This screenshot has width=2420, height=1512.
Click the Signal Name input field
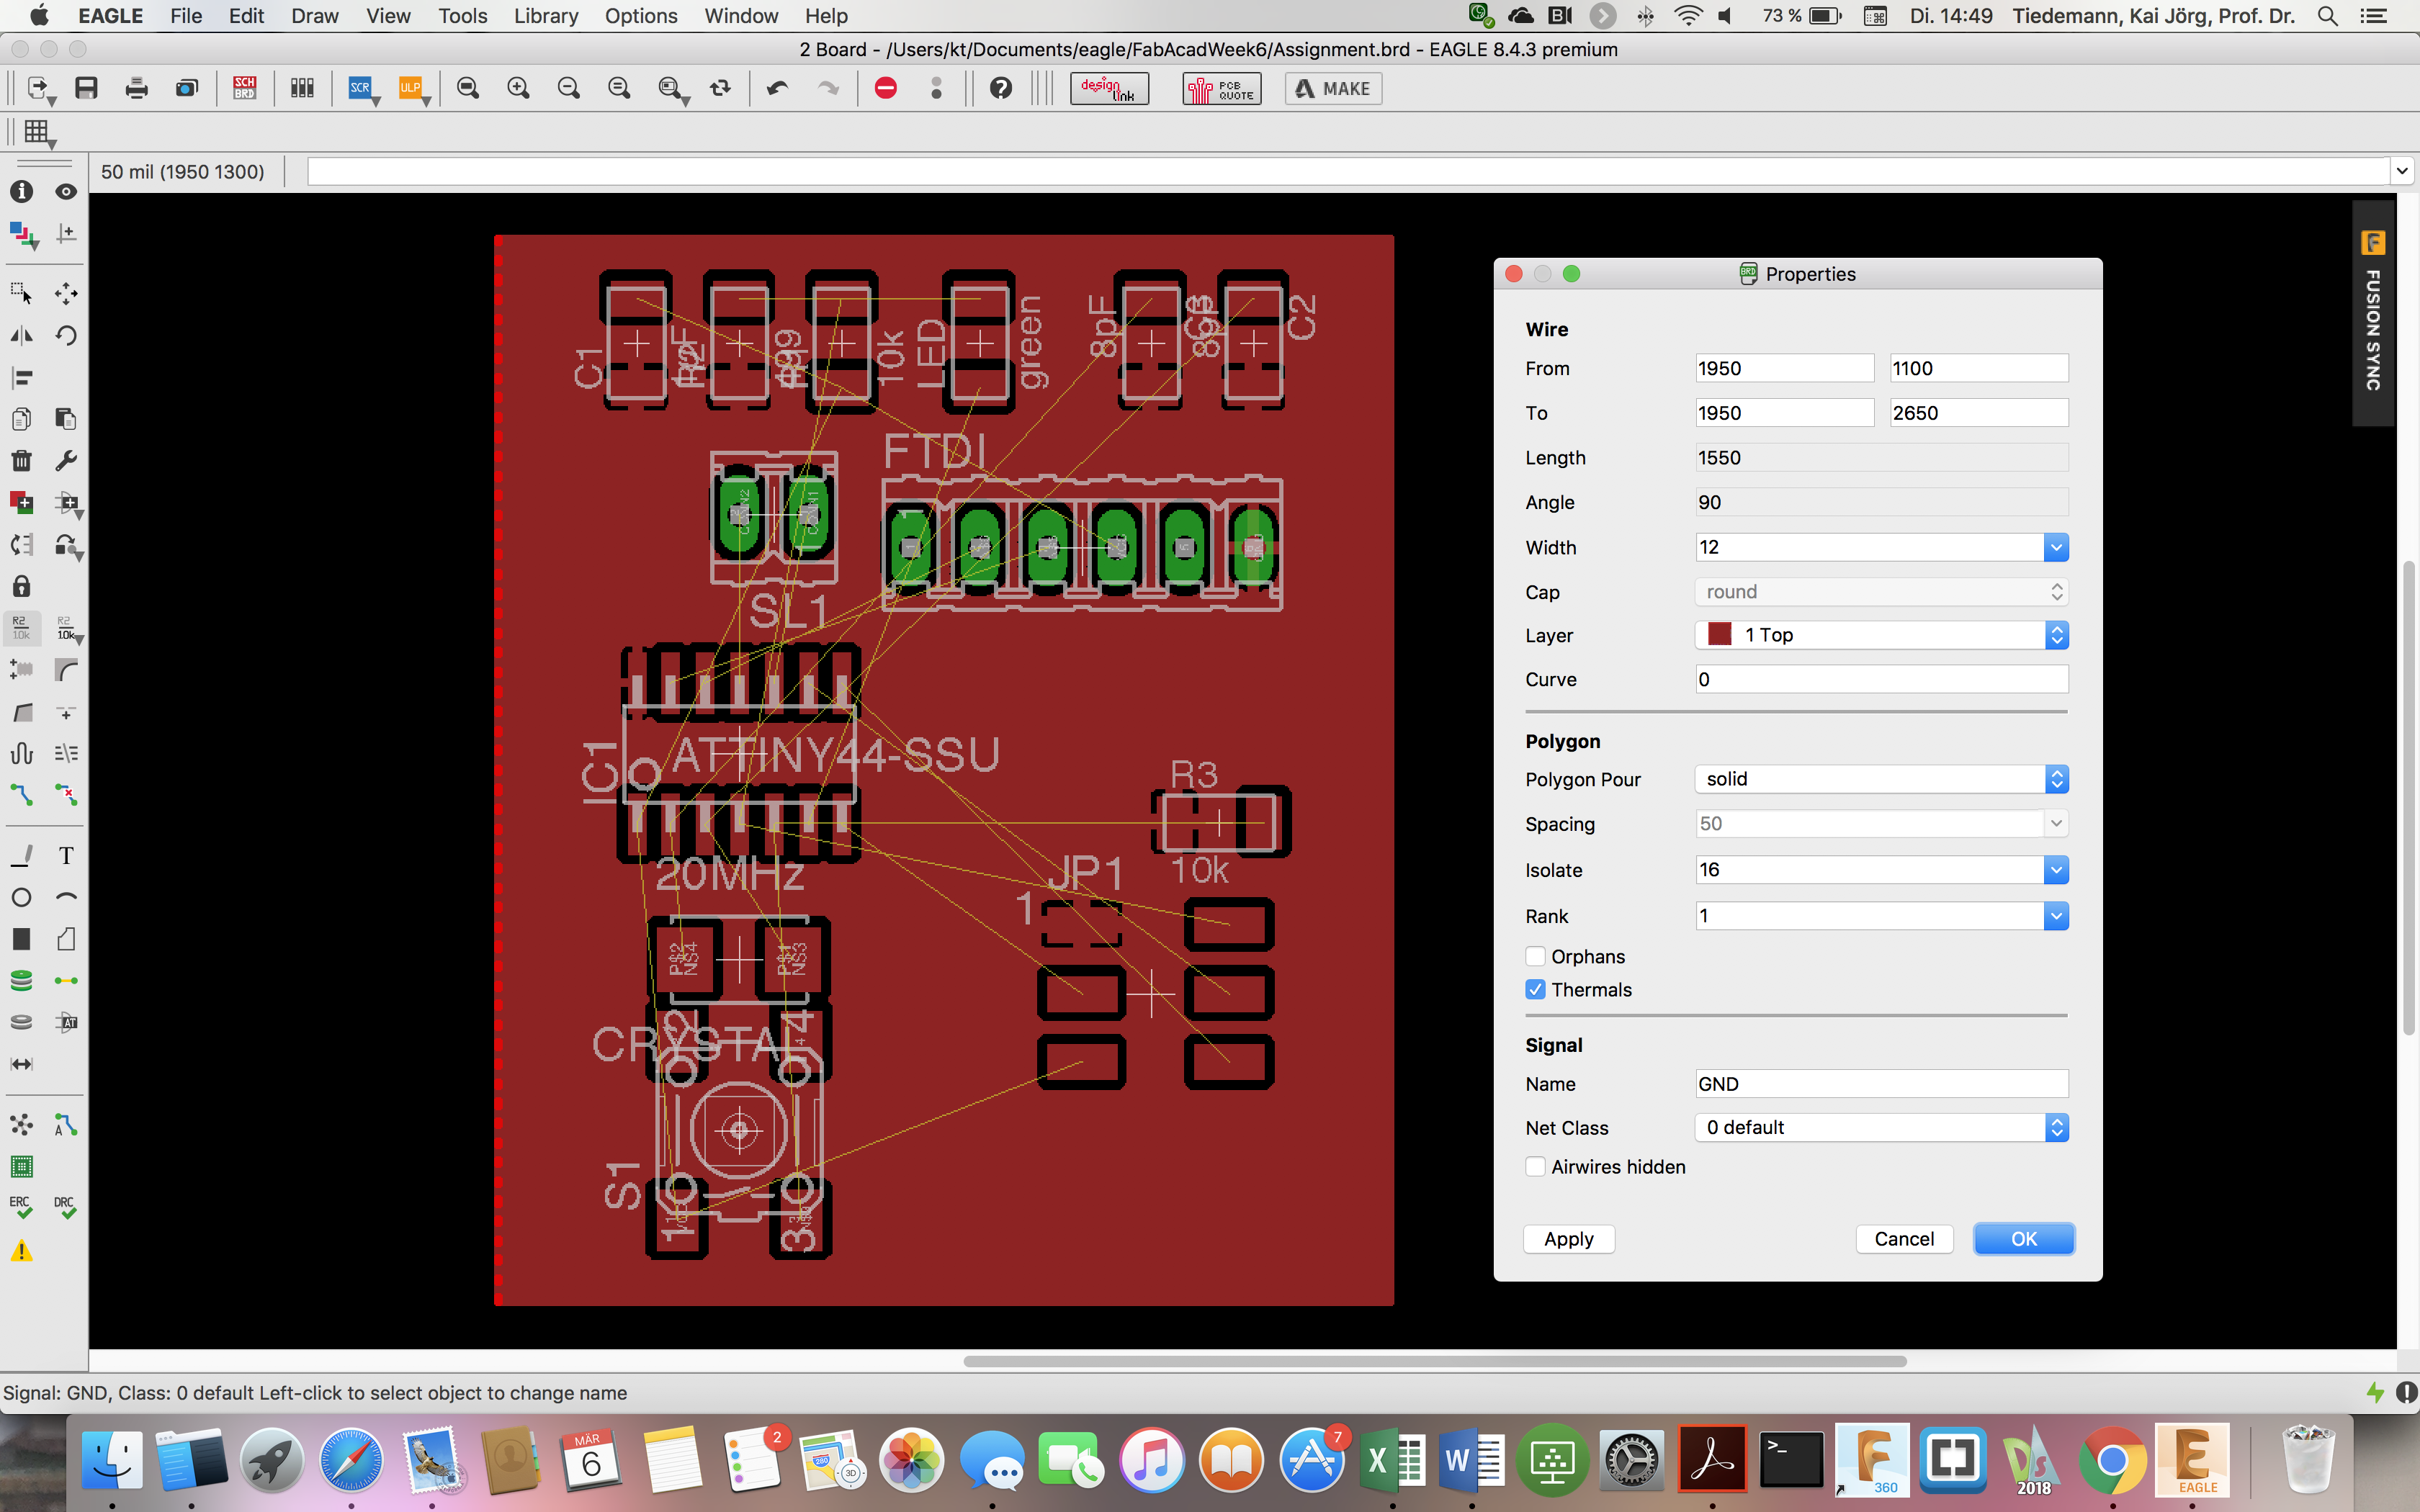[x=1881, y=1084]
